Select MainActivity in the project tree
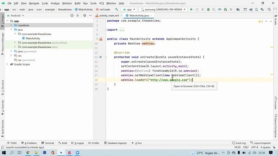This screenshot has width=278, height=156. (33, 39)
